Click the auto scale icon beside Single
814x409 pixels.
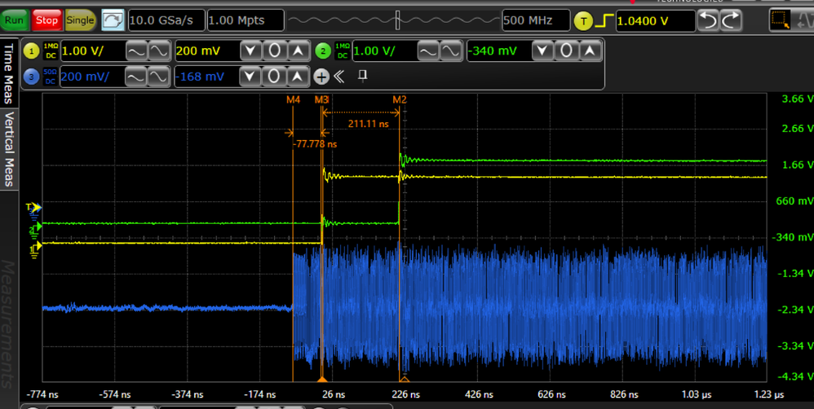(x=113, y=20)
